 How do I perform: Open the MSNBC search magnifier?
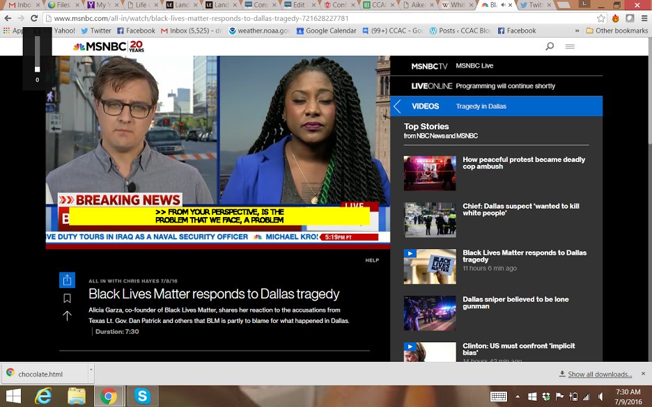click(x=550, y=46)
